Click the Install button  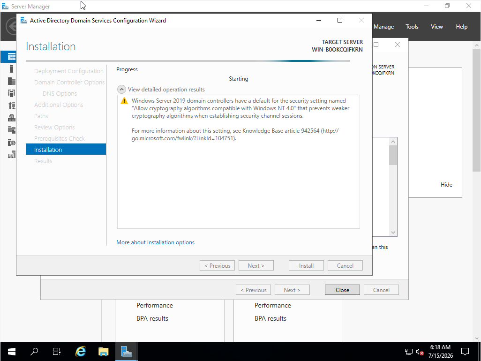(x=306, y=266)
